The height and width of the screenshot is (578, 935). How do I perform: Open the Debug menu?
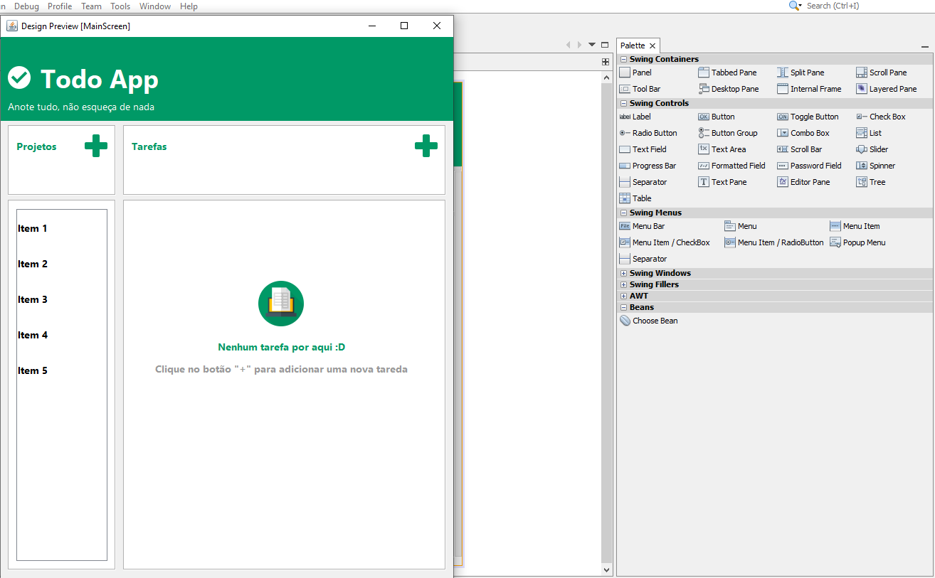pos(27,6)
